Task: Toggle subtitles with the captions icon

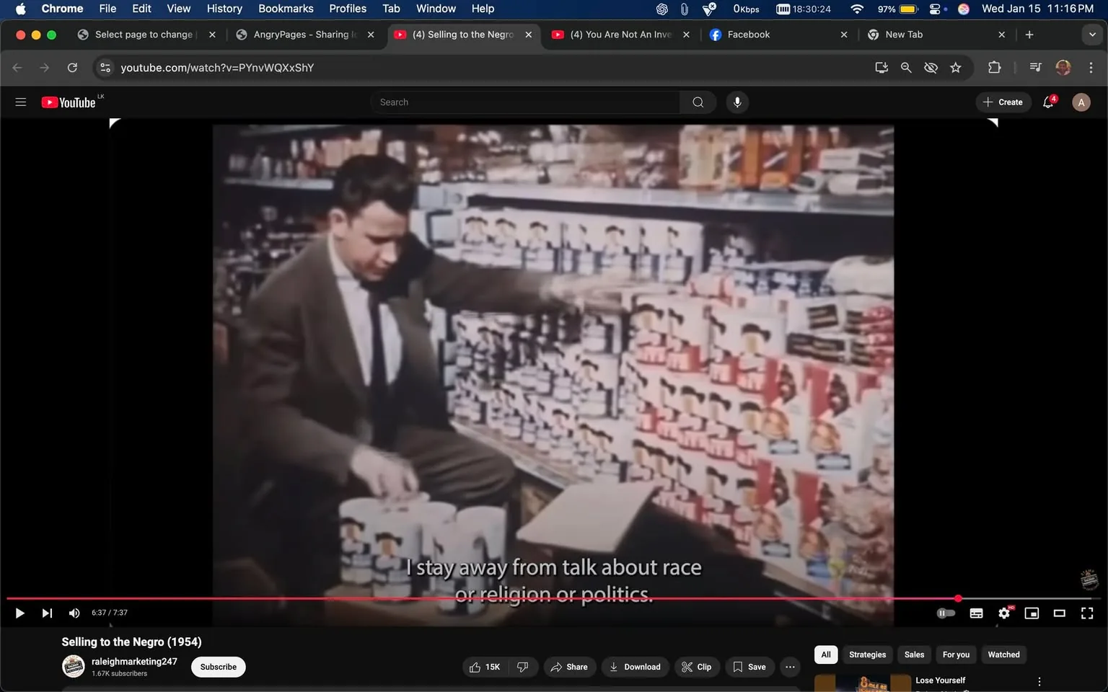Action: point(976,613)
